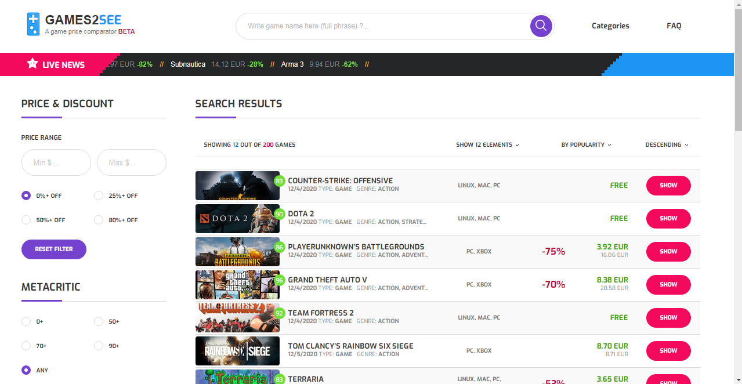Click Grand Theft Auto V score 96 badge
Viewport: 742px width, 384px height.
pyautogui.click(x=279, y=280)
